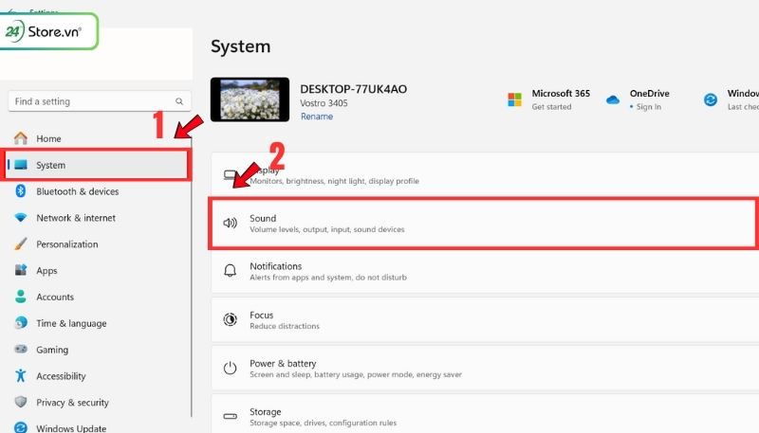Click the Privacy & security shield icon
This screenshot has width=759, height=433.
point(20,402)
